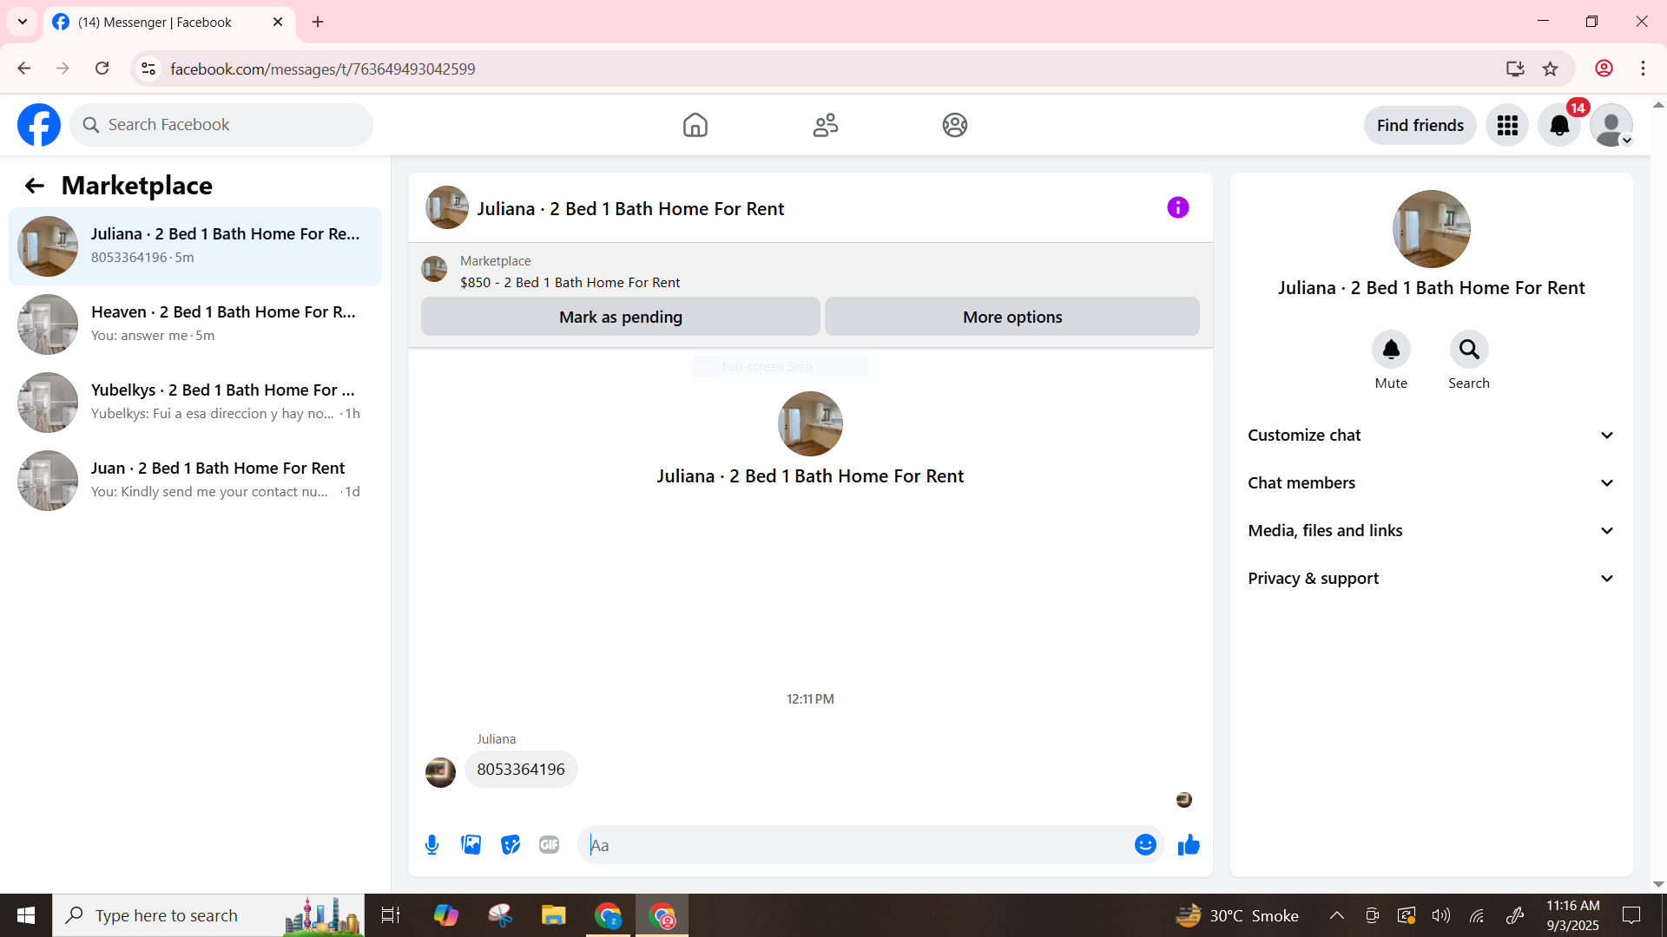This screenshot has width=1667, height=937.
Task: Select the Juliana conversation in the list
Action: (195, 246)
